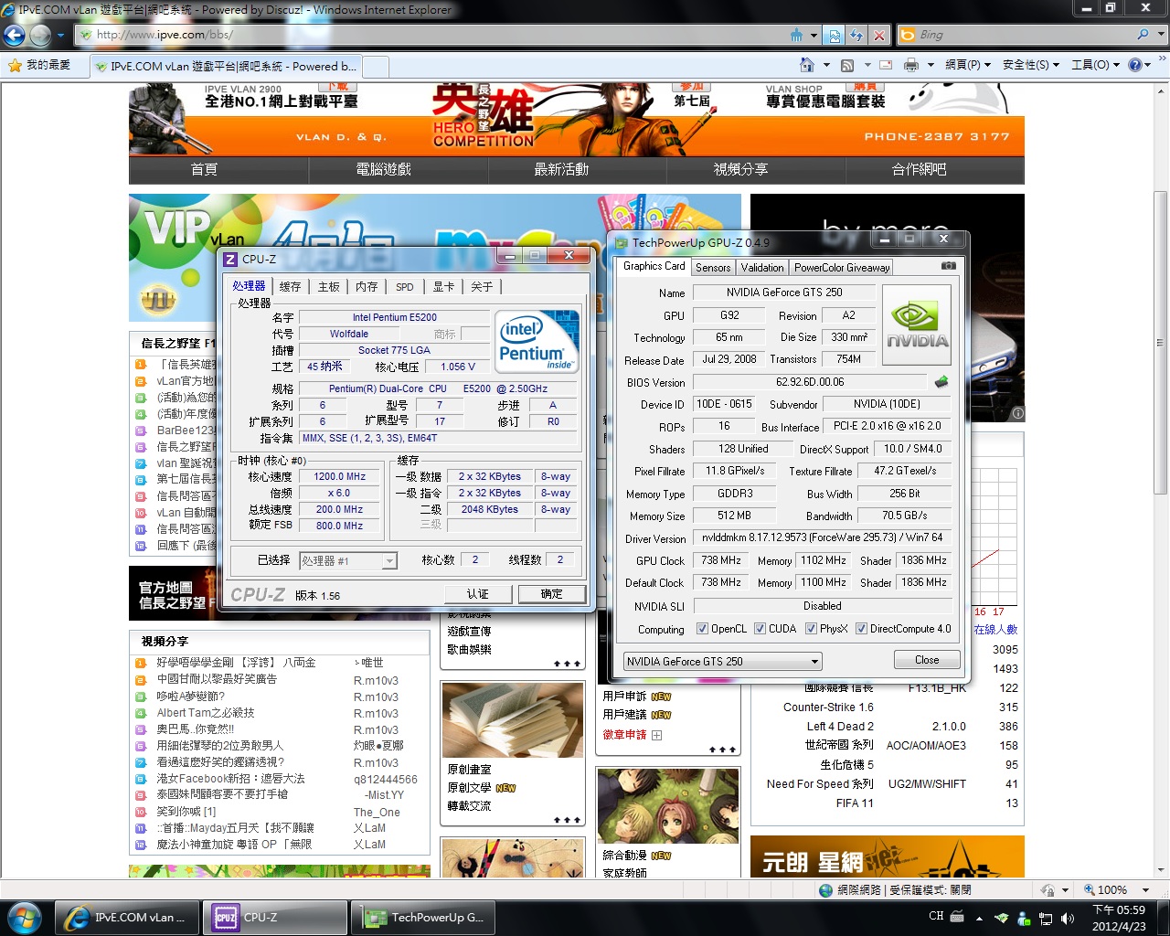Image resolution: width=1170 pixels, height=936 pixels.
Task: Switch to the Sensors tab in GPU-Z
Action: coord(713,268)
